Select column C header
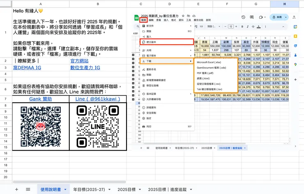The width and height of the screenshot is (304, 194). tap(141, 4)
